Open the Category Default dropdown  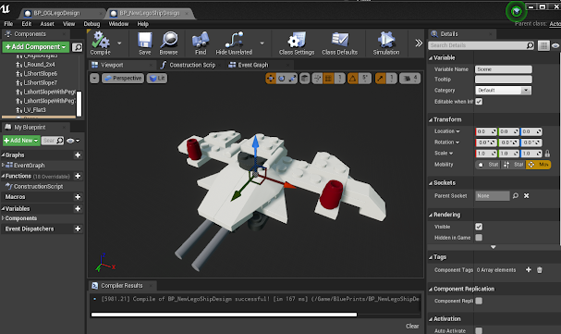click(x=503, y=91)
